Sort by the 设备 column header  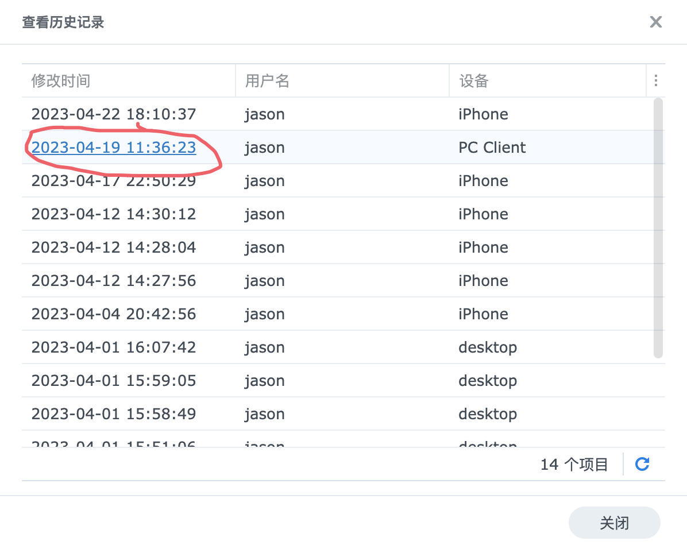pos(472,80)
